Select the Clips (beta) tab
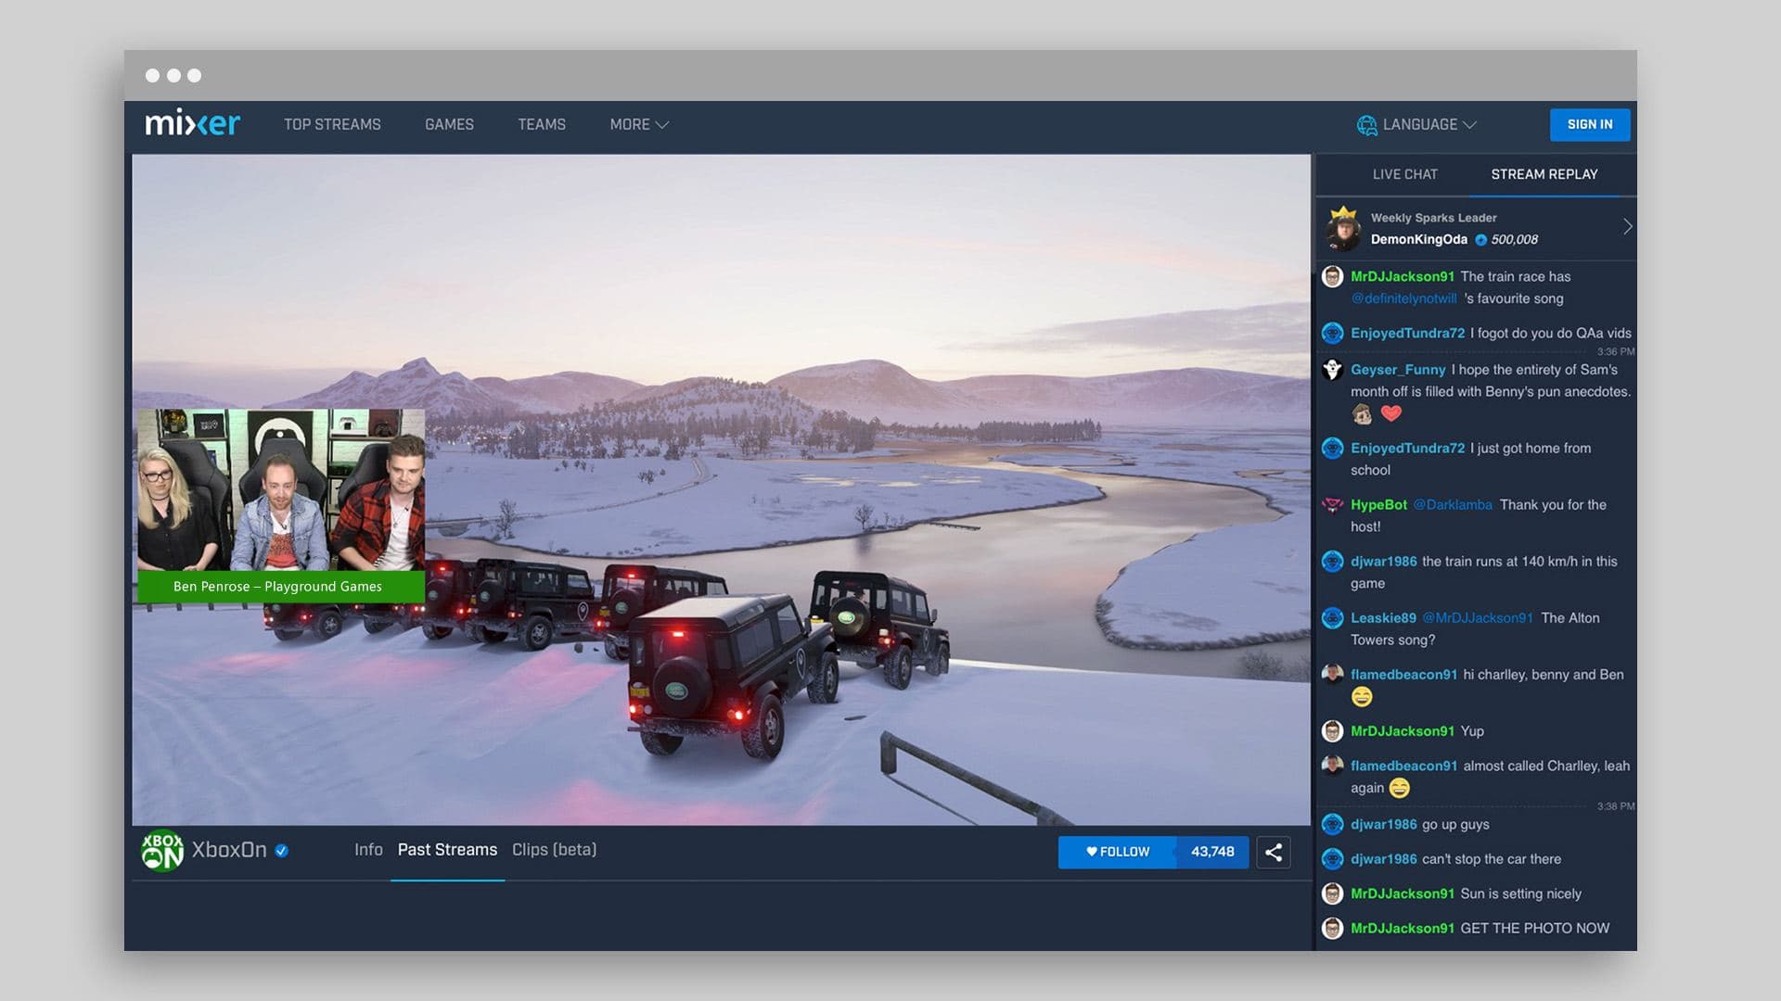 pos(554,850)
